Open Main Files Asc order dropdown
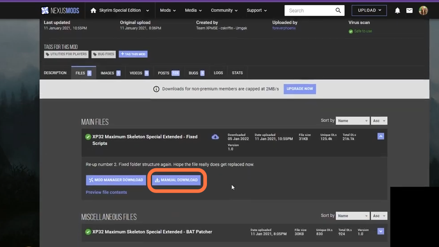This screenshot has height=247, width=439. point(379,121)
